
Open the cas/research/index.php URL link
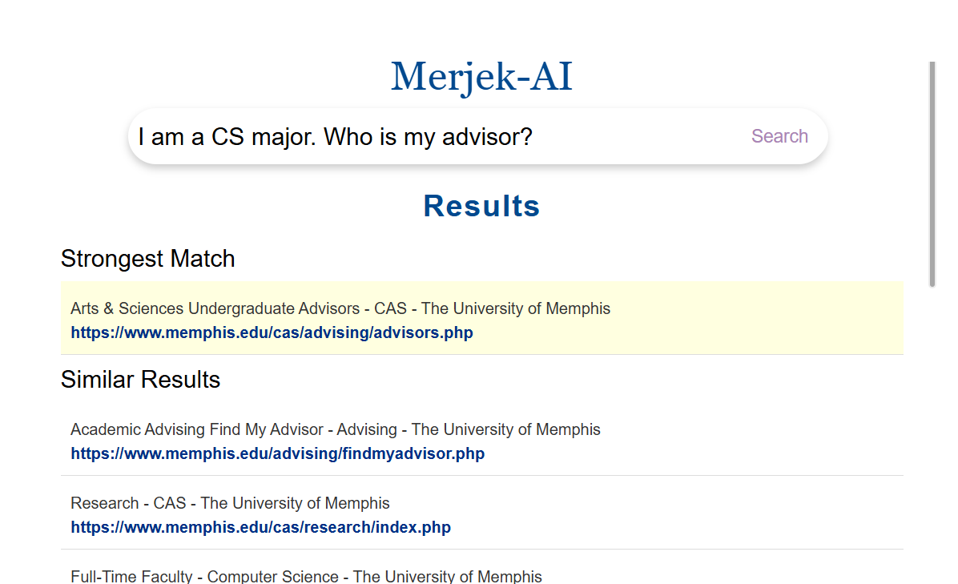click(x=260, y=528)
